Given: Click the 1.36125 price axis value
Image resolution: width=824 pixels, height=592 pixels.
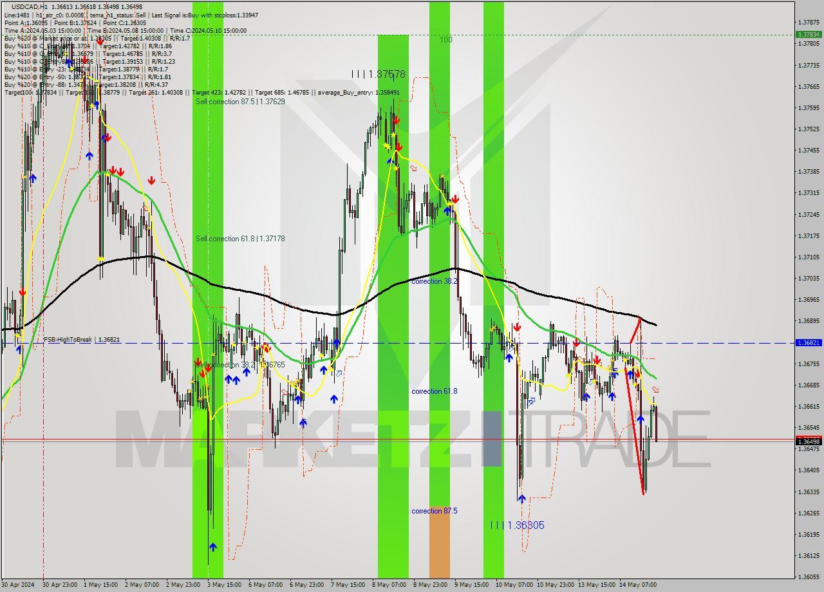Looking at the screenshot, I should (x=809, y=556).
